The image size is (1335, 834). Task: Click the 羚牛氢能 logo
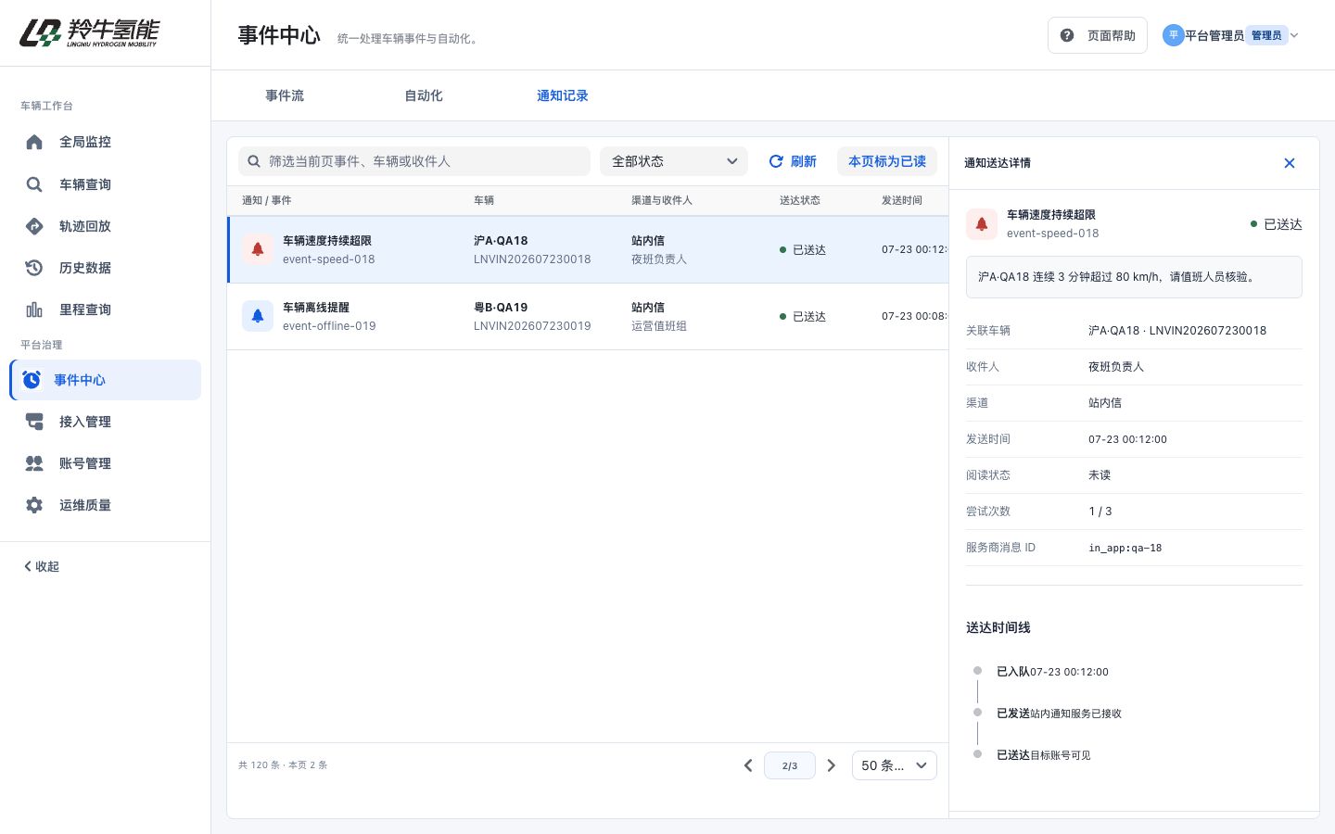point(89,32)
